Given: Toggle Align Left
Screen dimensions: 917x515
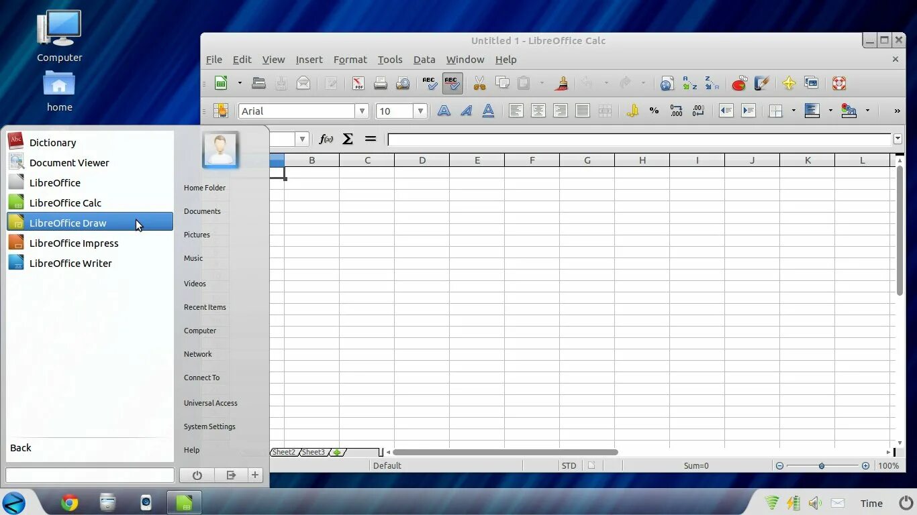Looking at the screenshot, I should pos(516,111).
